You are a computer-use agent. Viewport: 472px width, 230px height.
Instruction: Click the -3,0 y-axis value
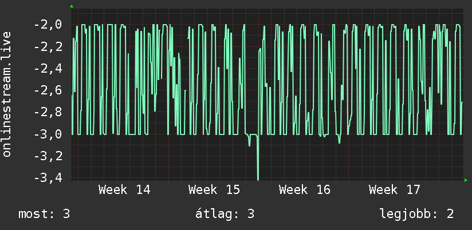pyautogui.click(x=48, y=134)
